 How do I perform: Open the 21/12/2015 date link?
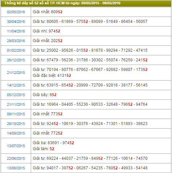(16, 73)
